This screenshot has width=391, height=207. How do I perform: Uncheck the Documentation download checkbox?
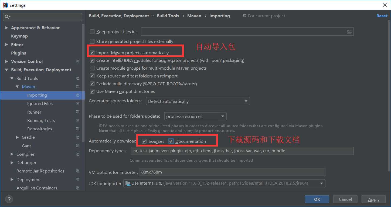pos(171,141)
